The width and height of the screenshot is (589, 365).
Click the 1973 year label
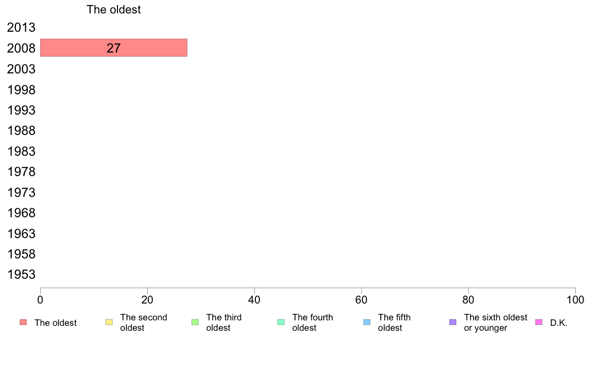(x=21, y=192)
